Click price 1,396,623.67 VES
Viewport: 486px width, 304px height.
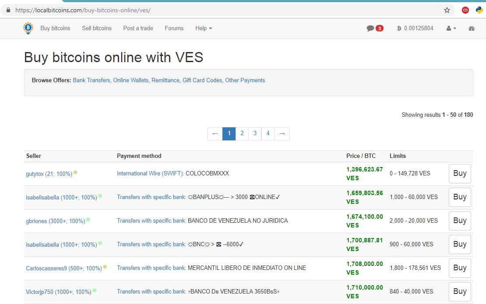click(364, 174)
